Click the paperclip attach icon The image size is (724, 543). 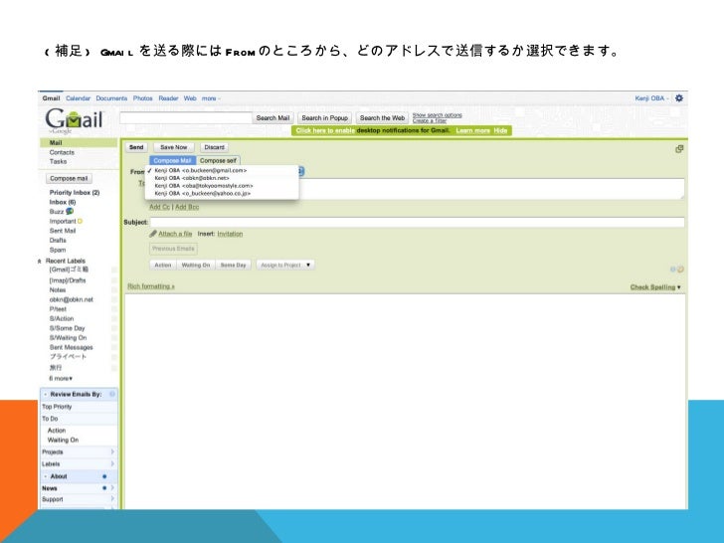(153, 234)
